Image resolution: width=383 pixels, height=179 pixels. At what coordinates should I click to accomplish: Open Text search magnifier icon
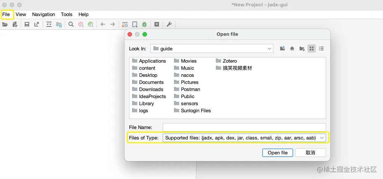click(x=71, y=24)
